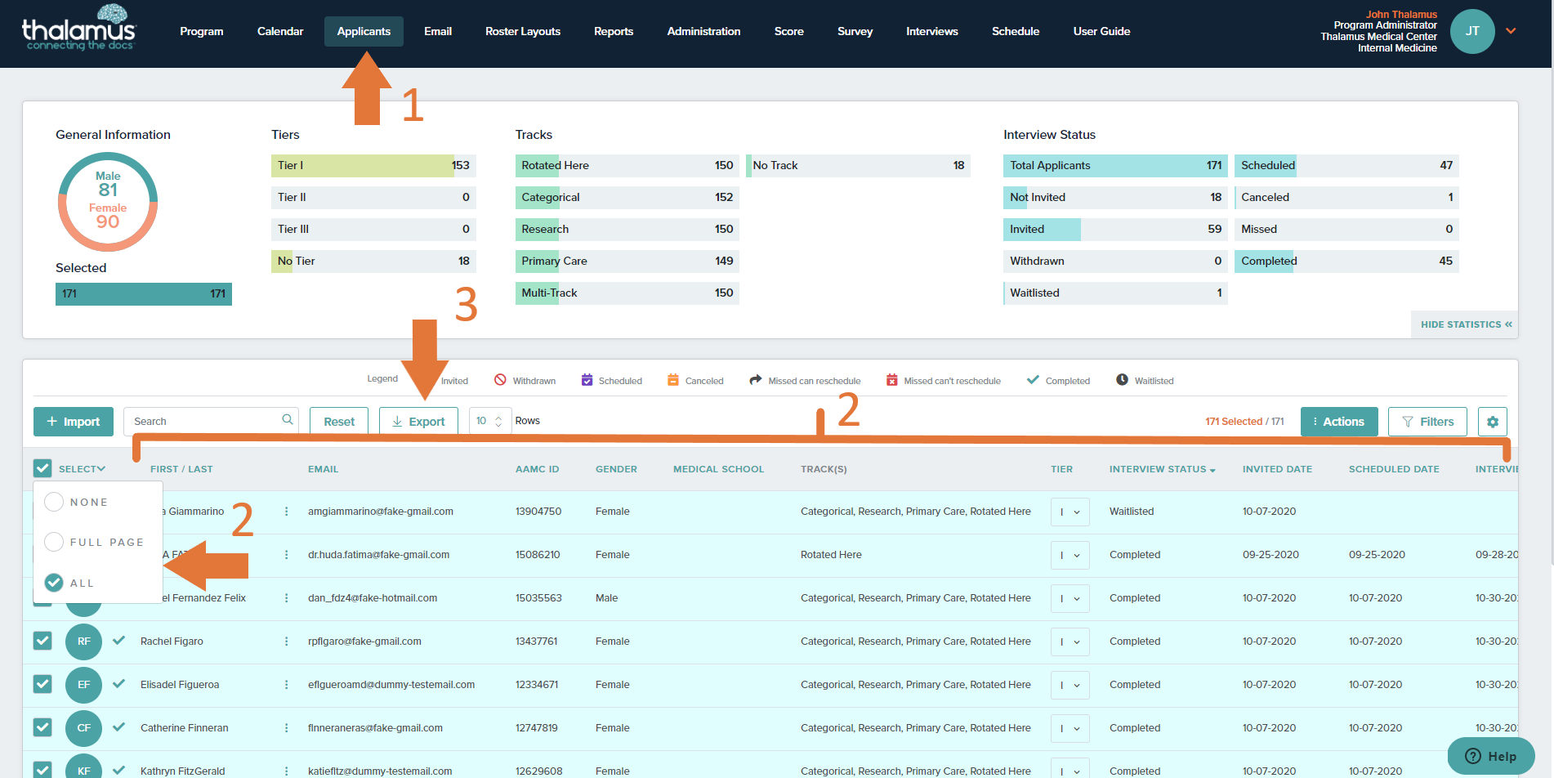
Task: Open the Help chat button
Action: click(x=1491, y=756)
